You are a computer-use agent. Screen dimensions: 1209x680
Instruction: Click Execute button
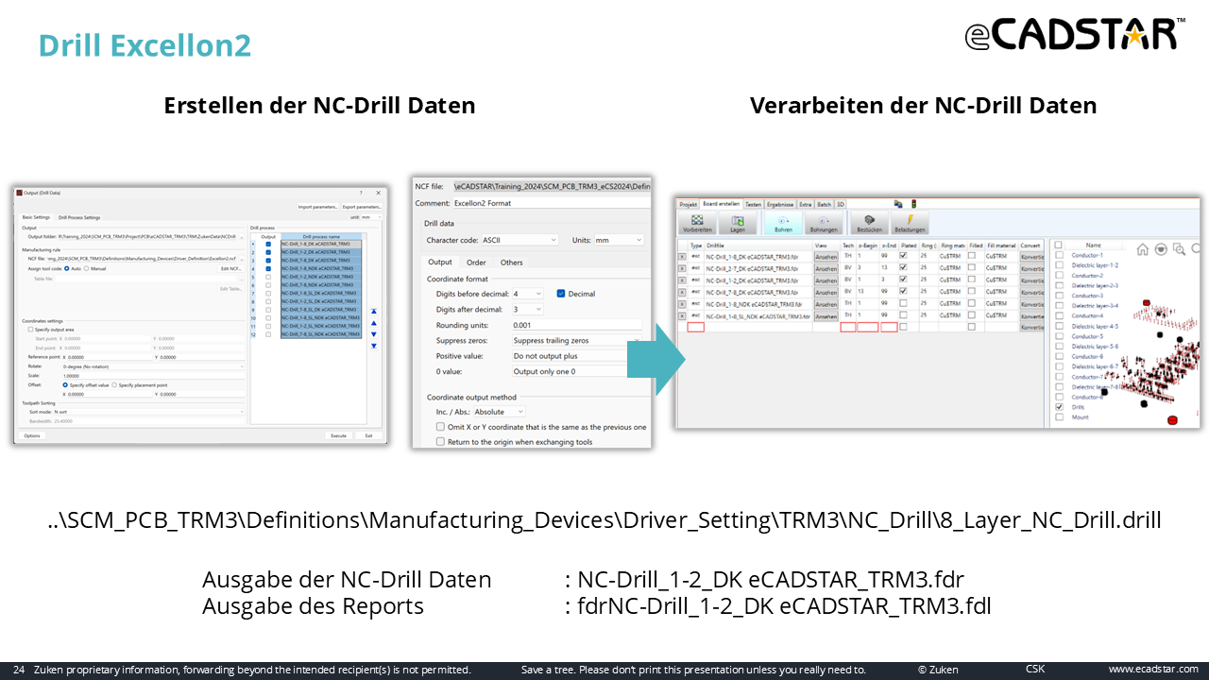click(x=338, y=435)
